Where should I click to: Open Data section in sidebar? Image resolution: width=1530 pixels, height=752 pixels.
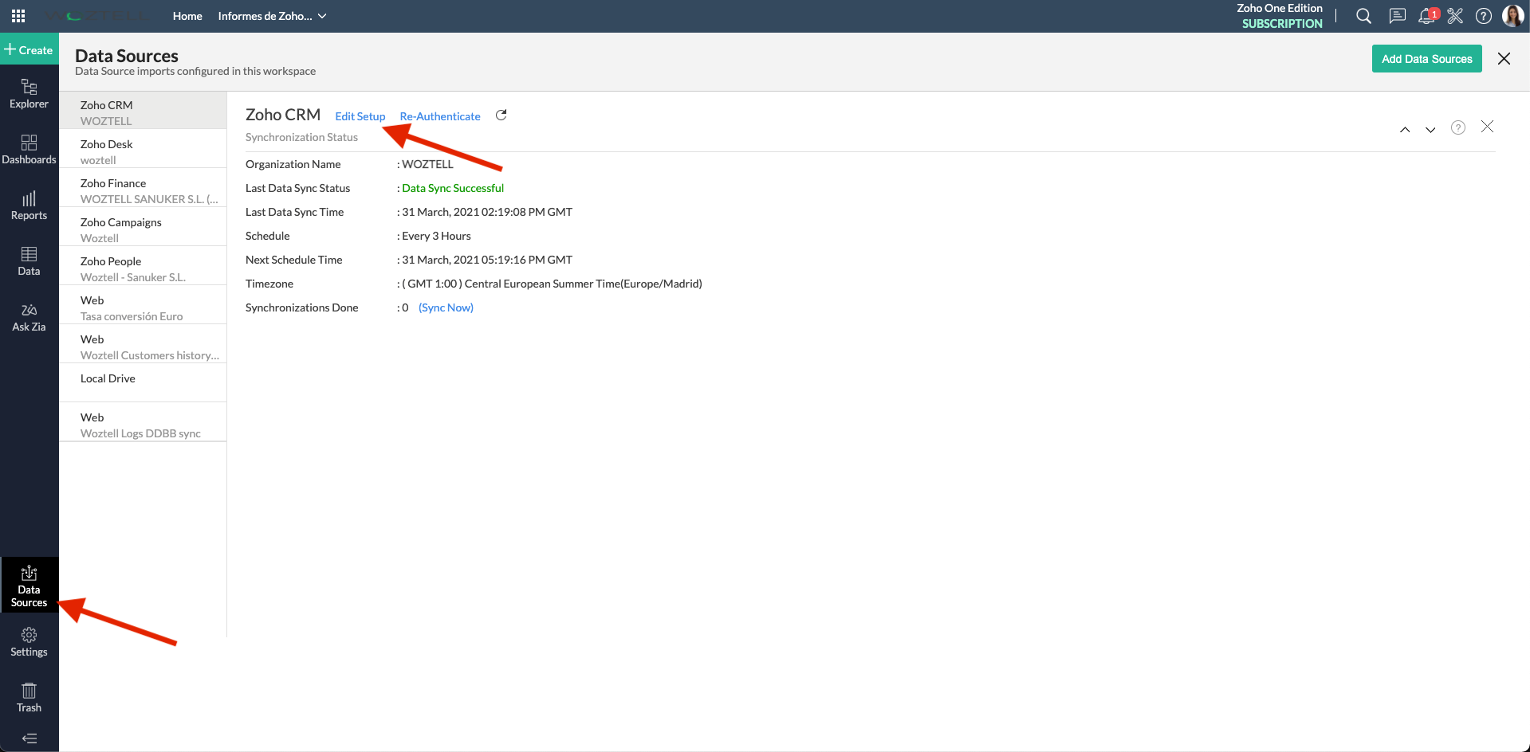click(29, 261)
